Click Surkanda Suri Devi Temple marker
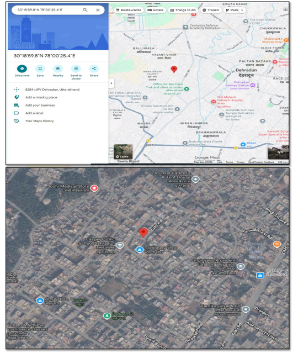The width and height of the screenshot is (293, 353). point(221,114)
